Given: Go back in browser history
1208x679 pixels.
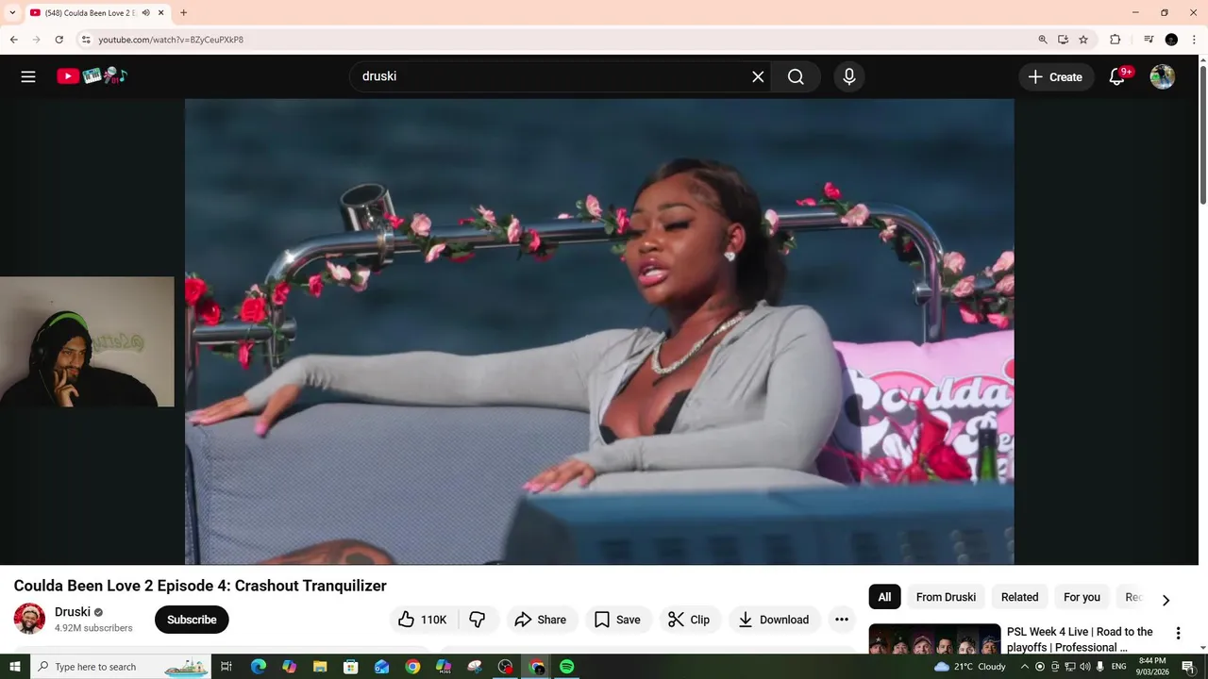Looking at the screenshot, I should 13,40.
